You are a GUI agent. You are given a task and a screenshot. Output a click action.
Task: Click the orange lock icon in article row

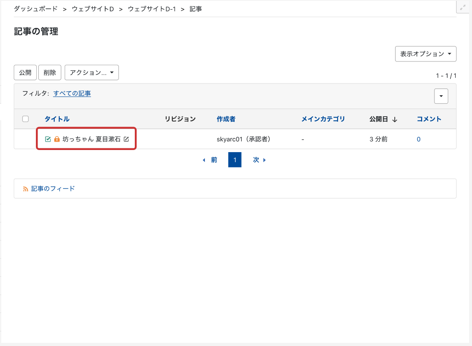(57, 139)
